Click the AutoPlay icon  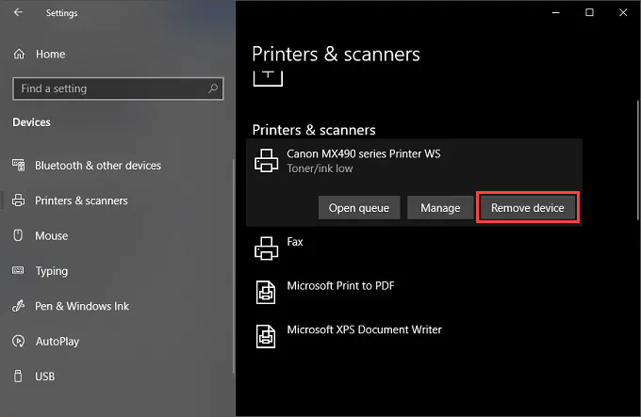pos(18,342)
